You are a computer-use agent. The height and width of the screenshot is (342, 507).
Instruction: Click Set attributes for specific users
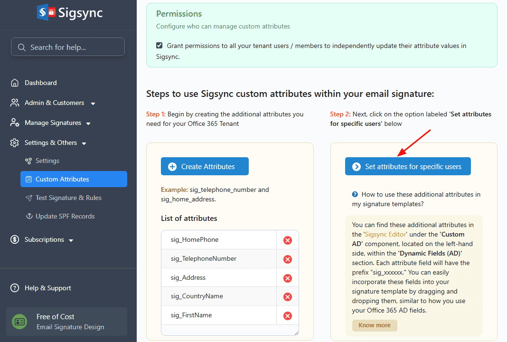[408, 166]
